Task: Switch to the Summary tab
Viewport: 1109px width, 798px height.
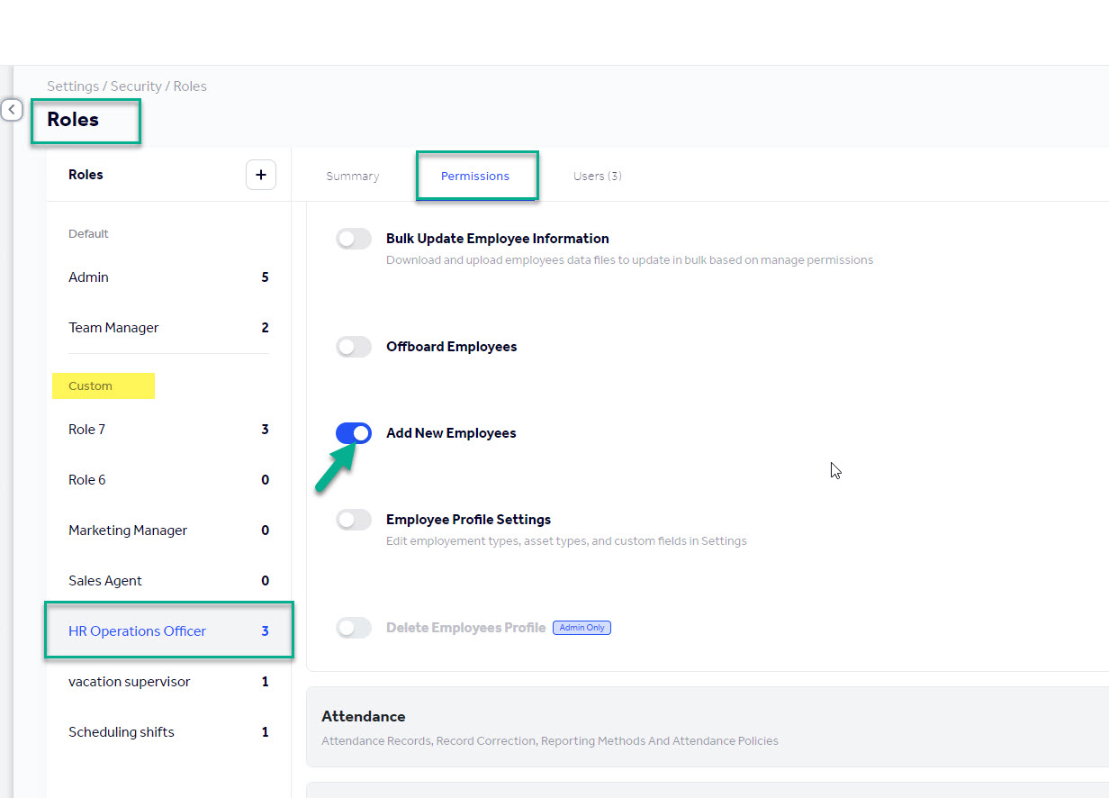Action: 352,176
